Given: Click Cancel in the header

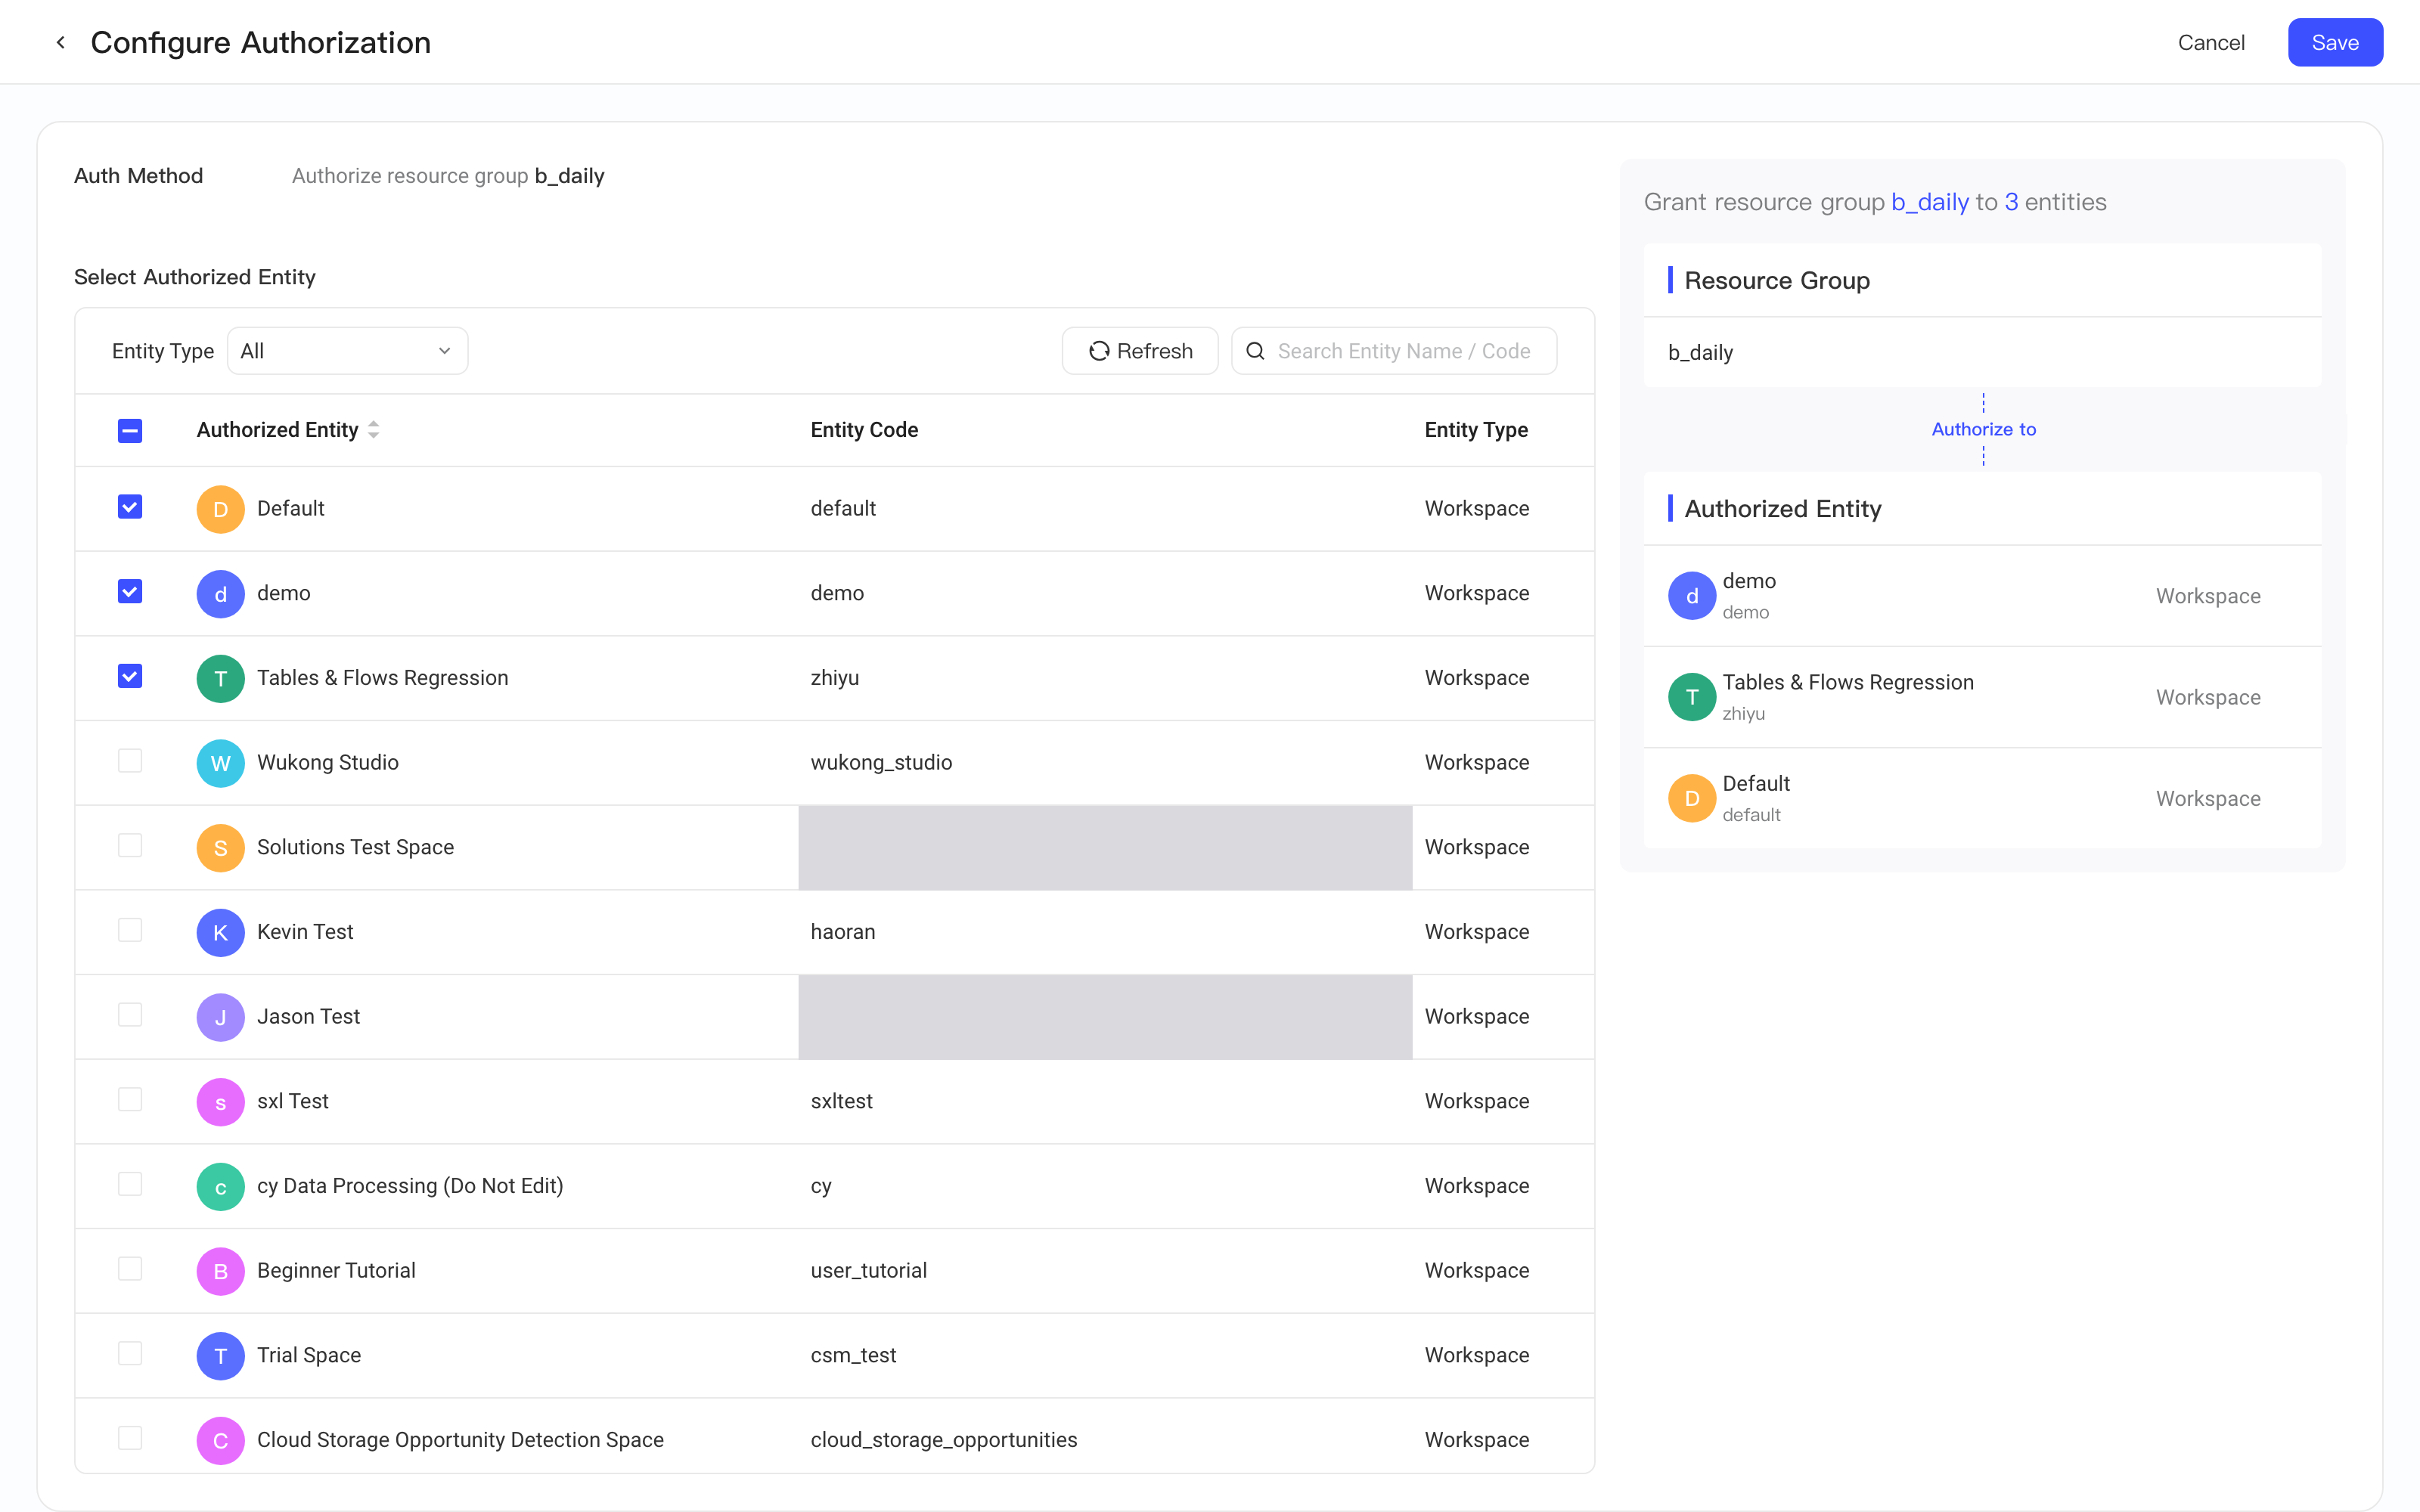Looking at the screenshot, I should click(x=2211, y=42).
